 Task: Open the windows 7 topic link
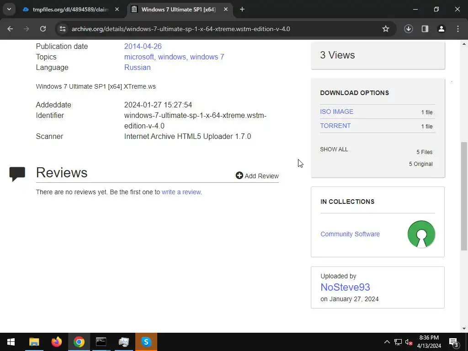pos(207,57)
